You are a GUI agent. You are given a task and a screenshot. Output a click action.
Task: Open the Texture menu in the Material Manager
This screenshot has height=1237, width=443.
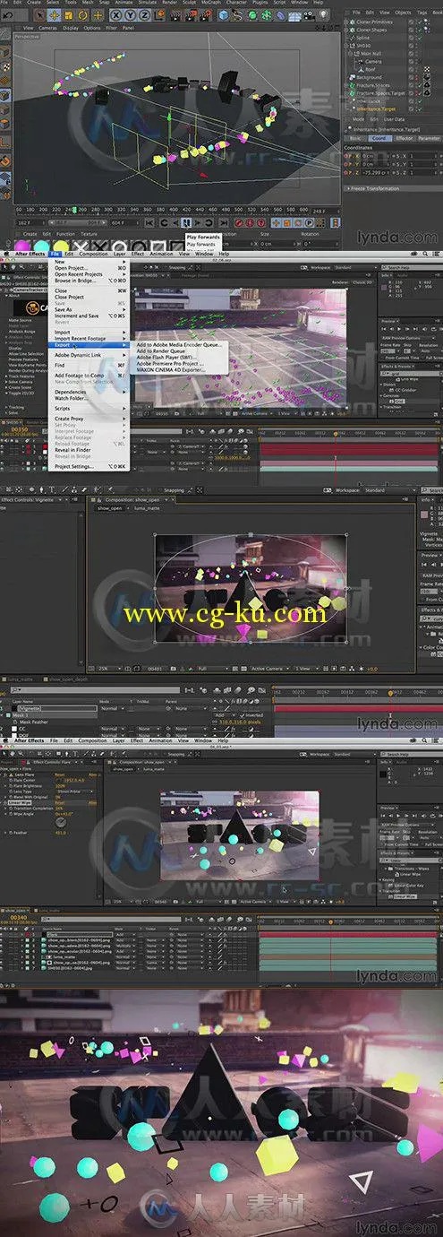[89, 234]
